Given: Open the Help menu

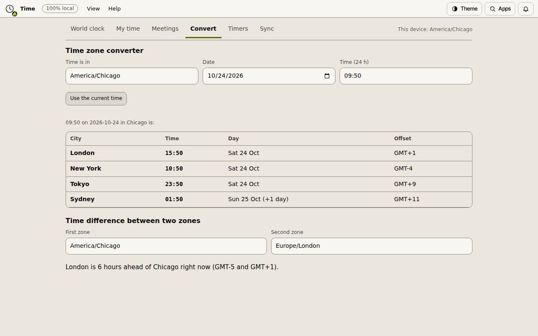Looking at the screenshot, I should click(114, 9).
